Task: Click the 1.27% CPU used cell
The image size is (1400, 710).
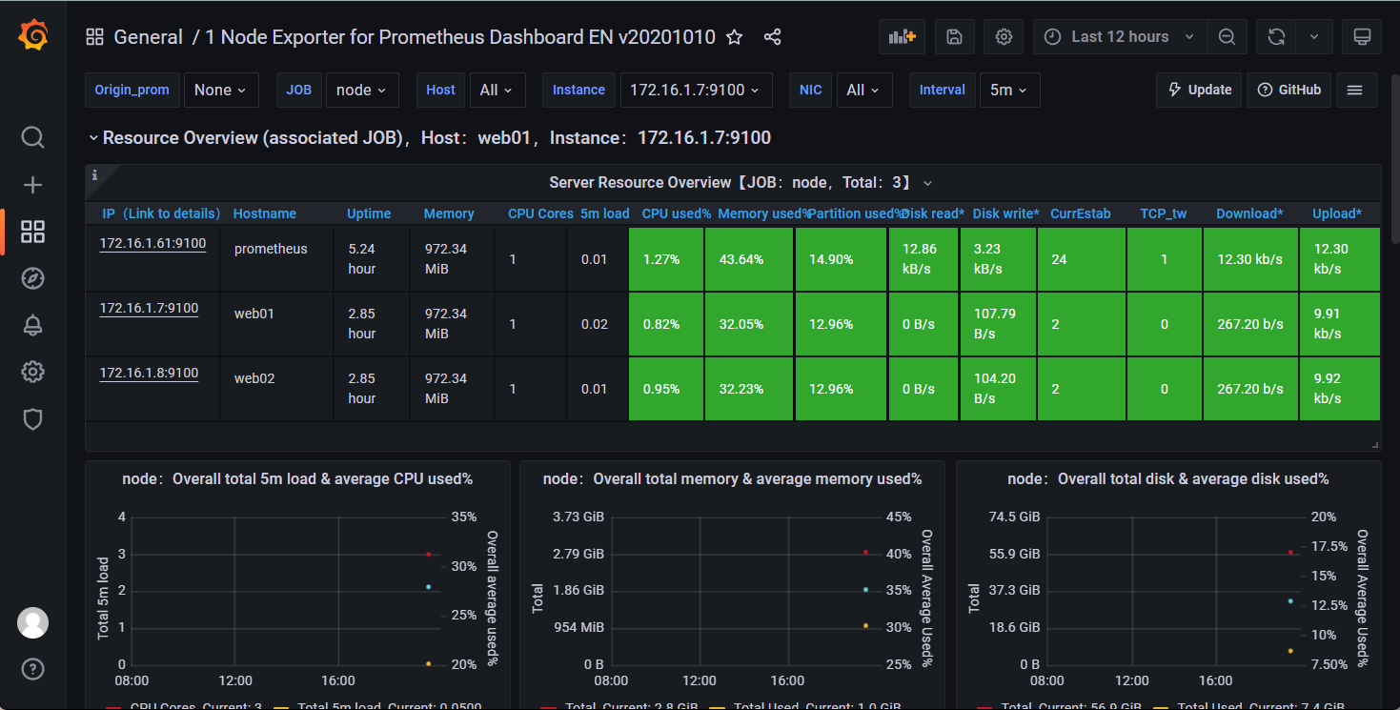Action: coord(666,259)
